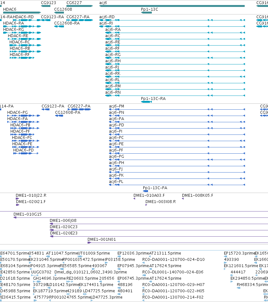Open the CG12608-PA protein label
The image size is (268, 302).
[x=68, y=112]
